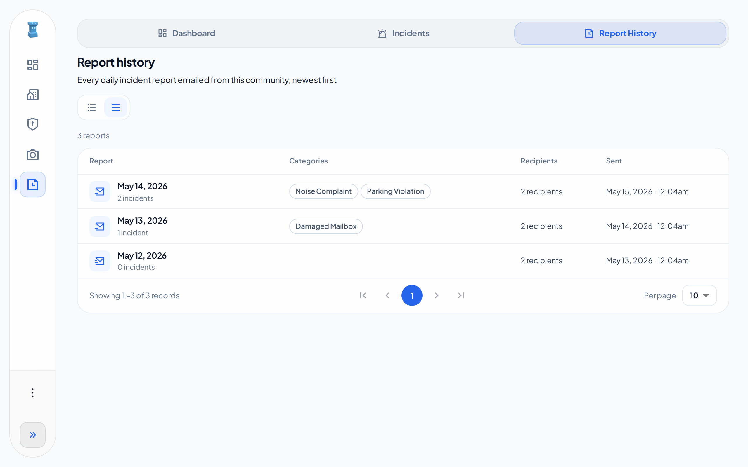
Task: Click the 2 incidents subtitle text
Action: 135,198
